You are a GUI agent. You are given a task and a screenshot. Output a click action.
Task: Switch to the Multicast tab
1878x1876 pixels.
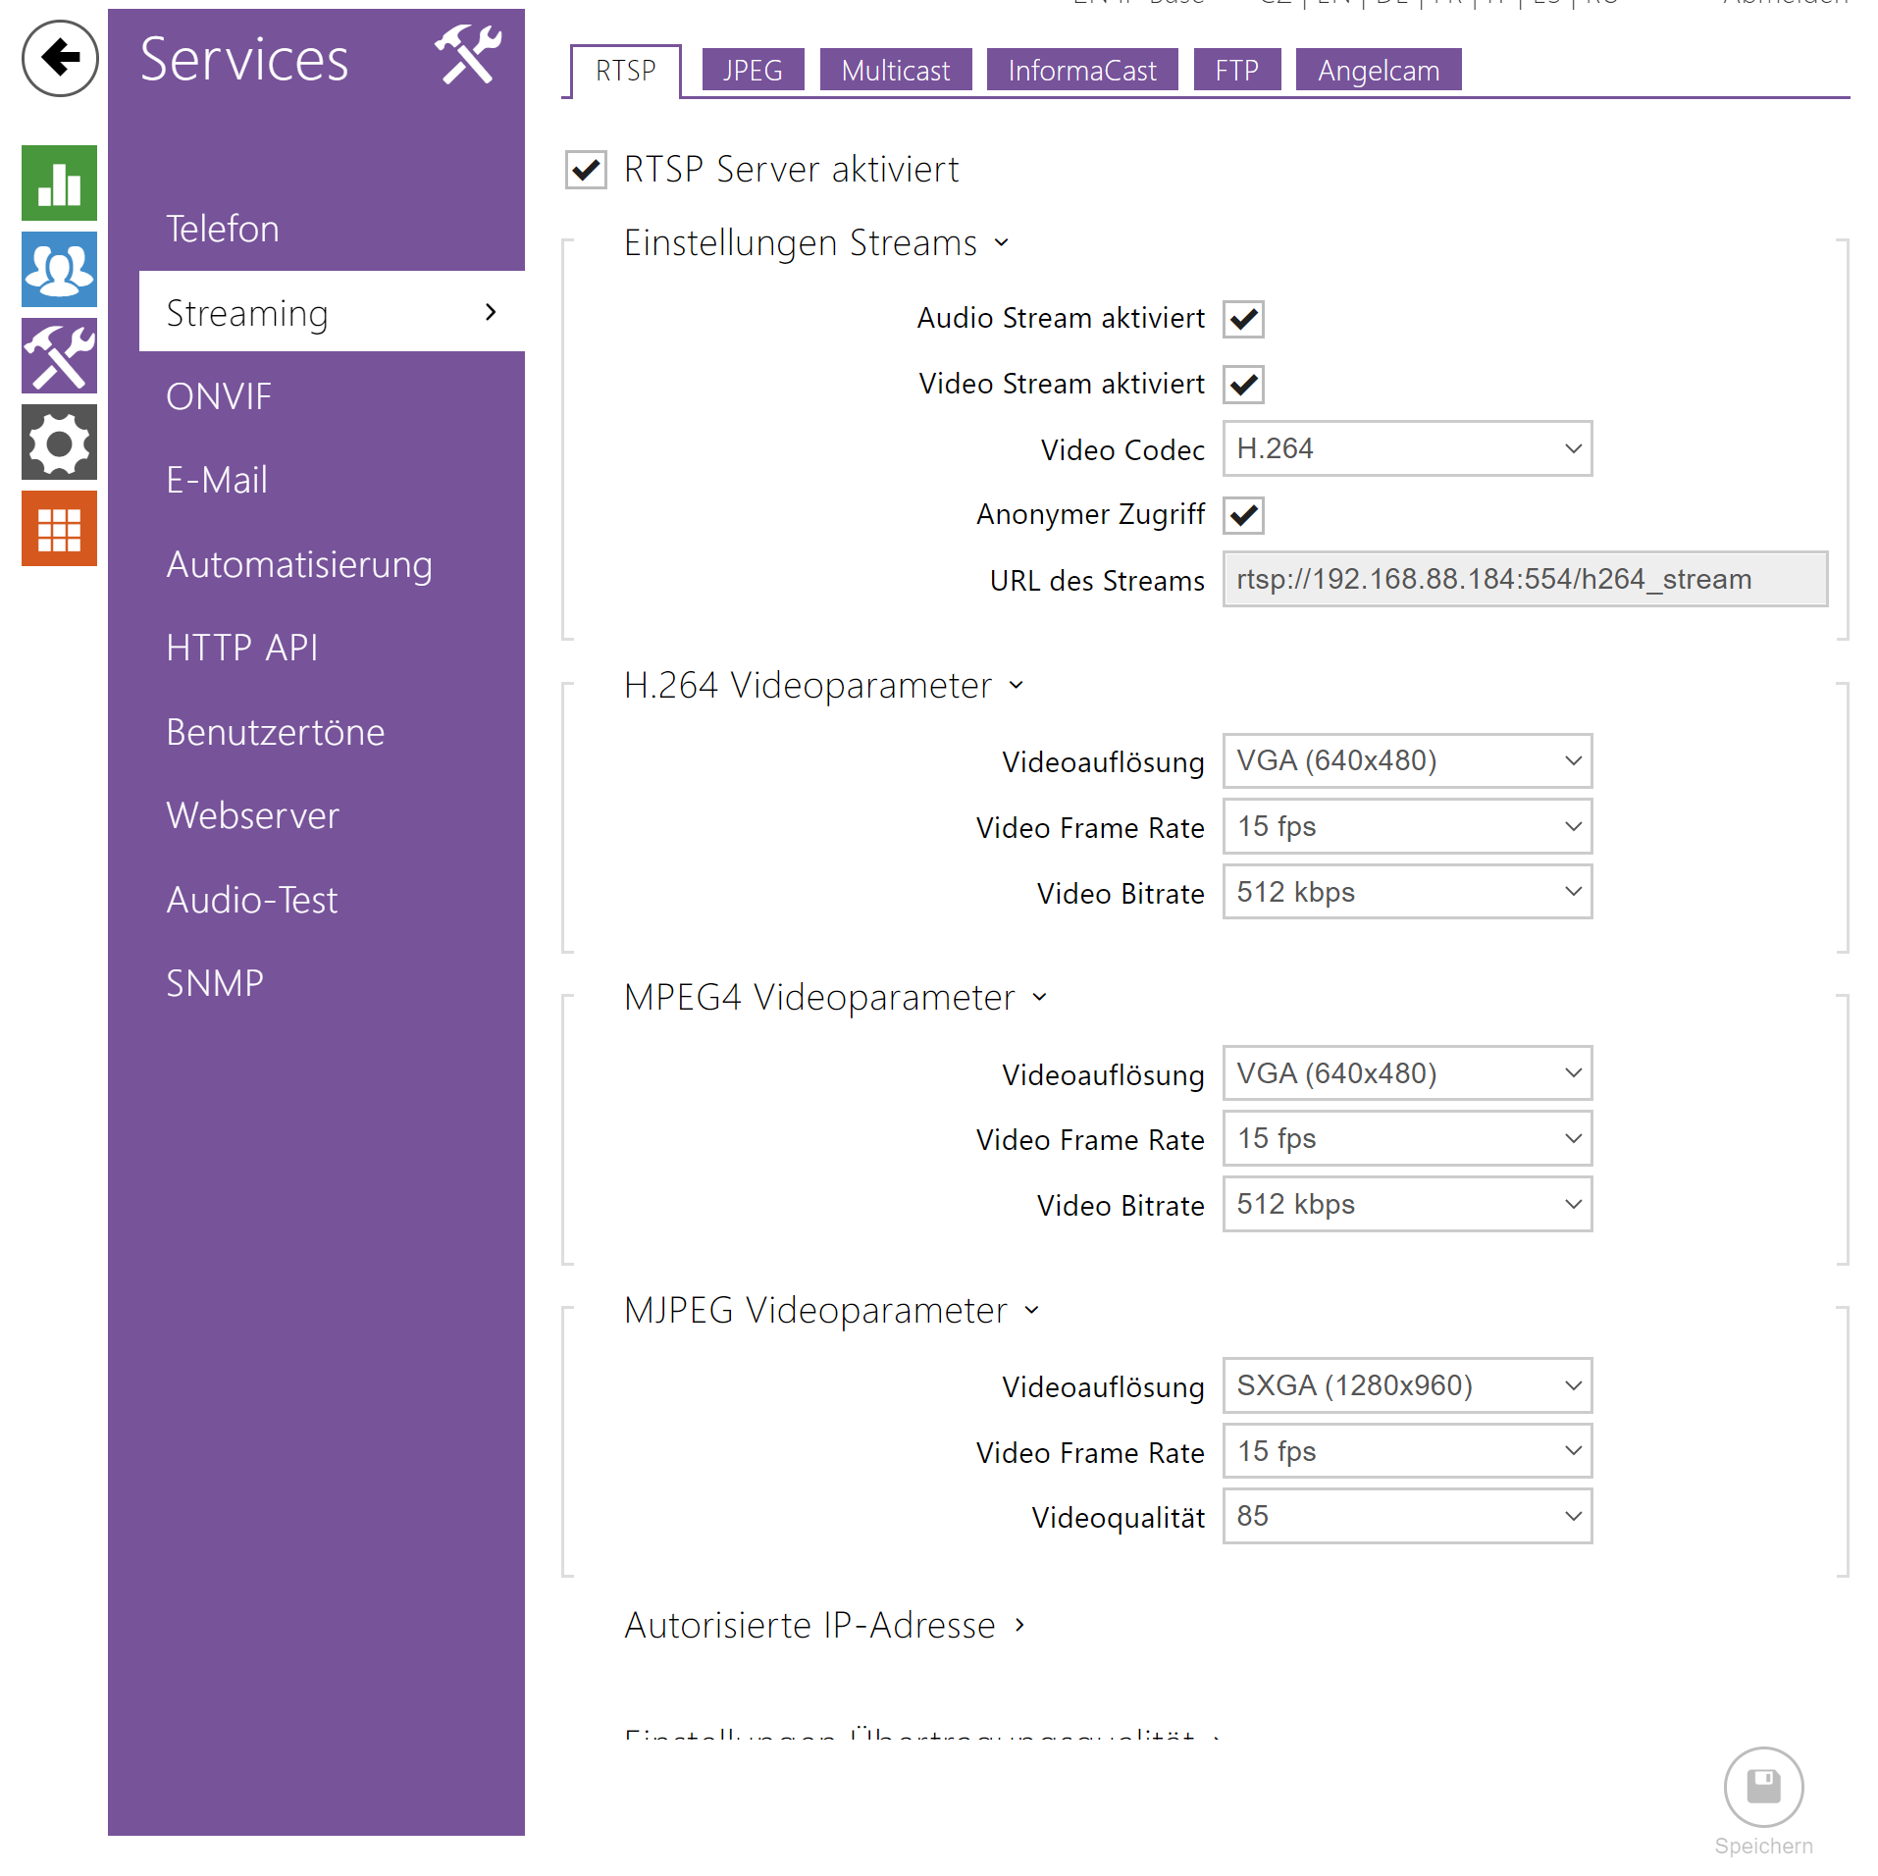coord(896,71)
